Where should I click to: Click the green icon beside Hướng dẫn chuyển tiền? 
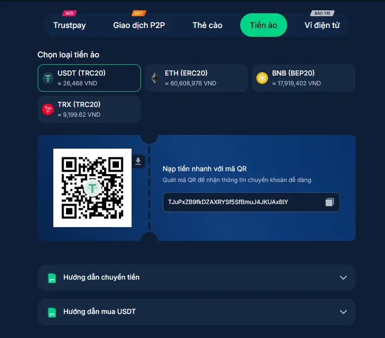tap(52, 278)
